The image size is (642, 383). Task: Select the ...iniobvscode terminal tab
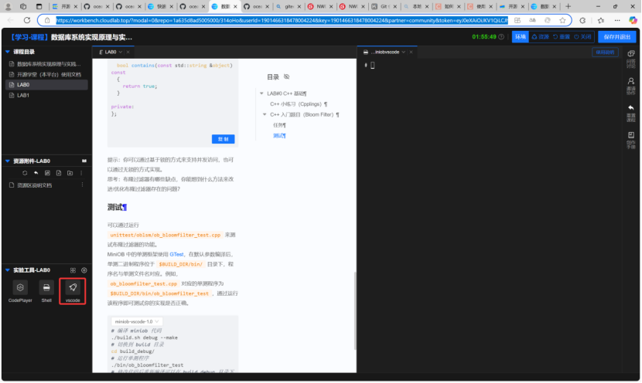(x=384, y=53)
